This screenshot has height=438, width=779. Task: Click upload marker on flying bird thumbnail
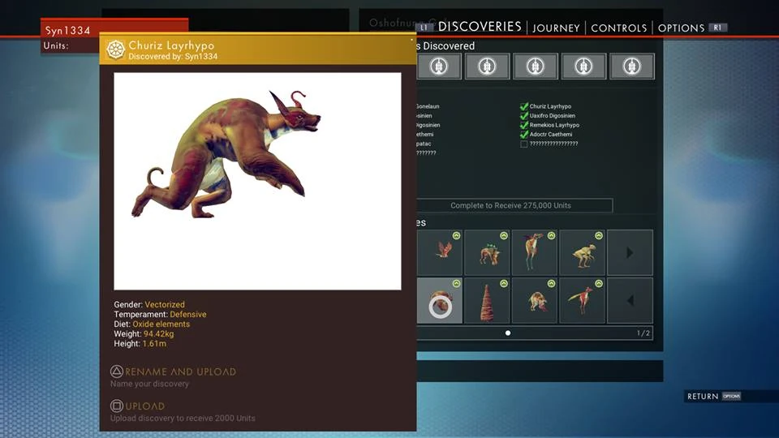(456, 235)
